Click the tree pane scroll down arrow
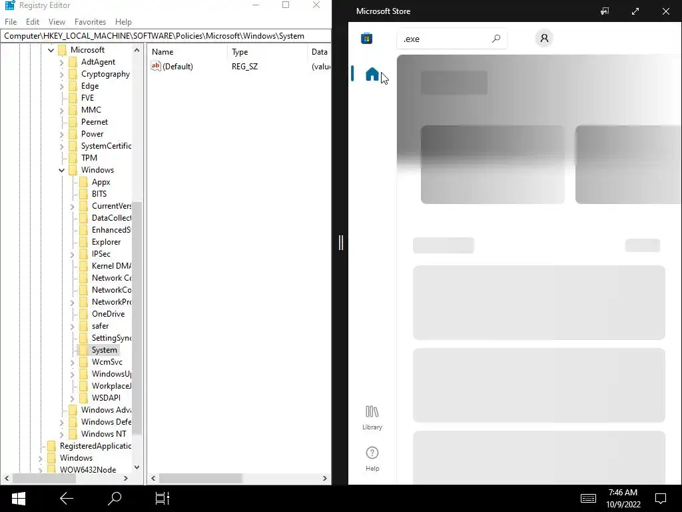This screenshot has width=682, height=512. pos(137,467)
